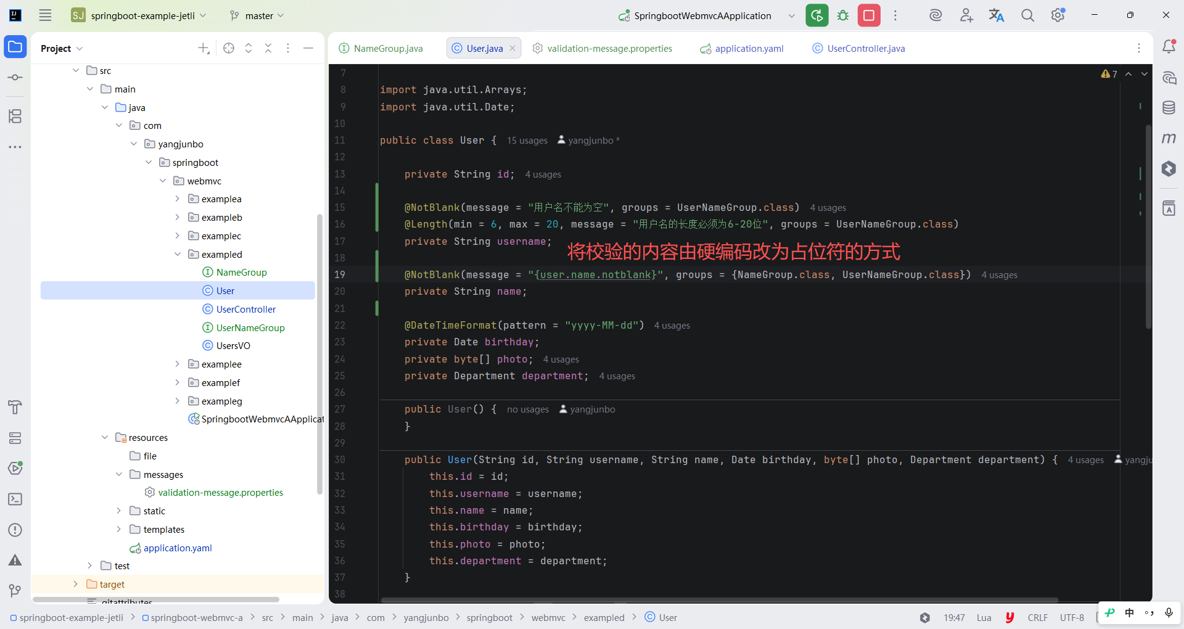Expand the templates folder
The width and height of the screenshot is (1184, 629).
coord(119,529)
